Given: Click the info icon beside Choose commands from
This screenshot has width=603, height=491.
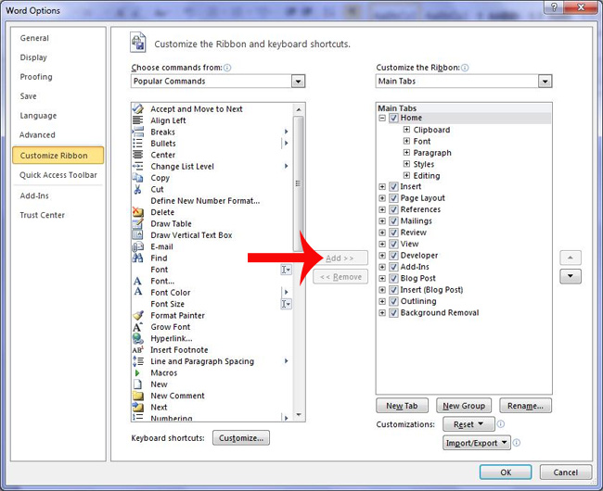Looking at the screenshot, I should tap(227, 68).
